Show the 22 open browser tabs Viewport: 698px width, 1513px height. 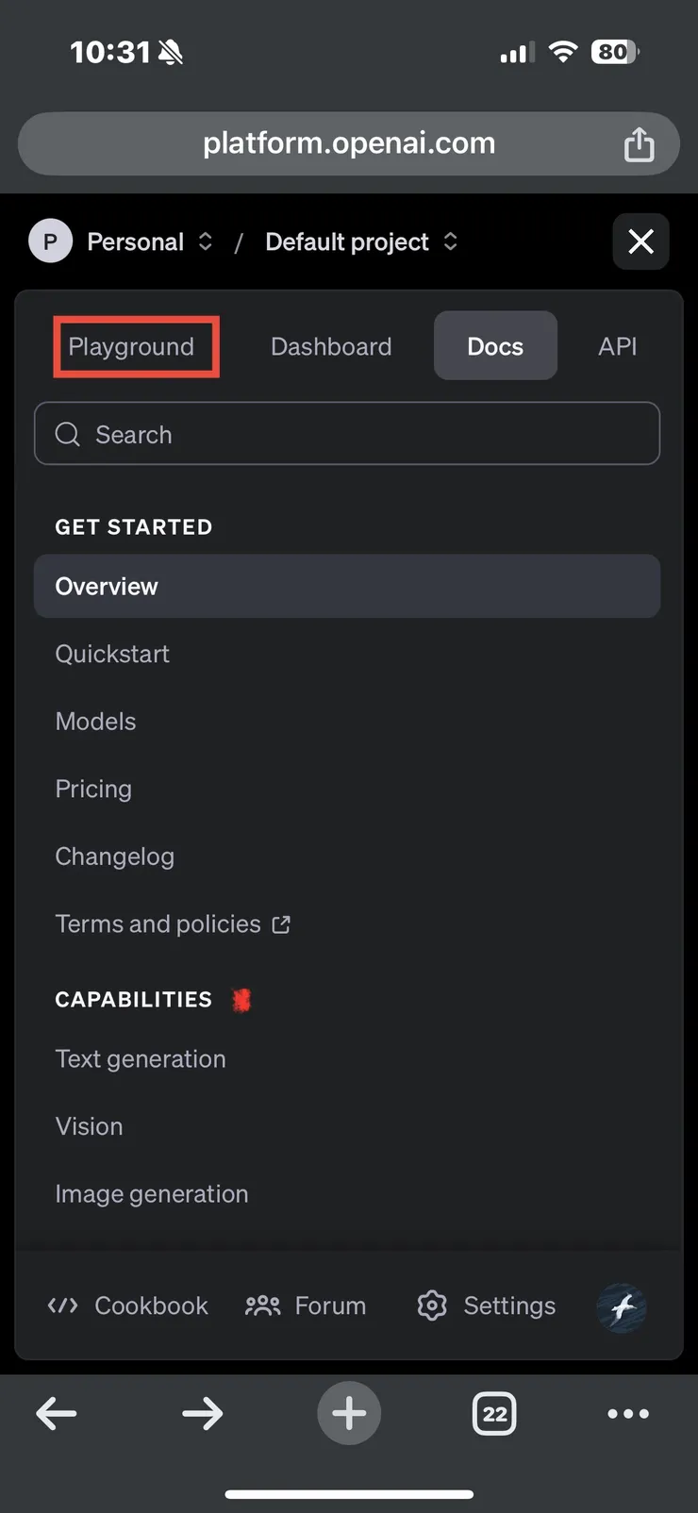point(494,1413)
